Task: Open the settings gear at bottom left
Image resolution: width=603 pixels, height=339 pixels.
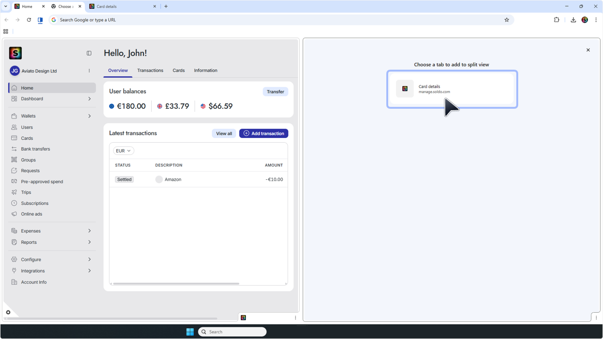Action: coord(8,312)
